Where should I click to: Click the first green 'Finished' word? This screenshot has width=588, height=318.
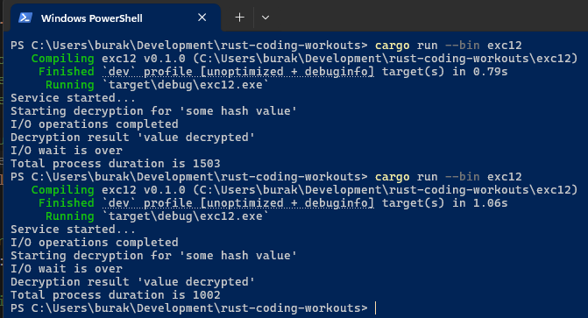(x=67, y=71)
